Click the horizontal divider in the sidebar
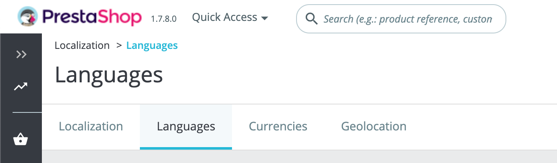This screenshot has width=557, height=163. pyautogui.click(x=27, y=112)
